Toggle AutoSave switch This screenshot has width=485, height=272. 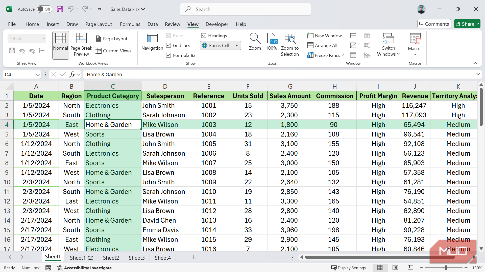point(44,9)
